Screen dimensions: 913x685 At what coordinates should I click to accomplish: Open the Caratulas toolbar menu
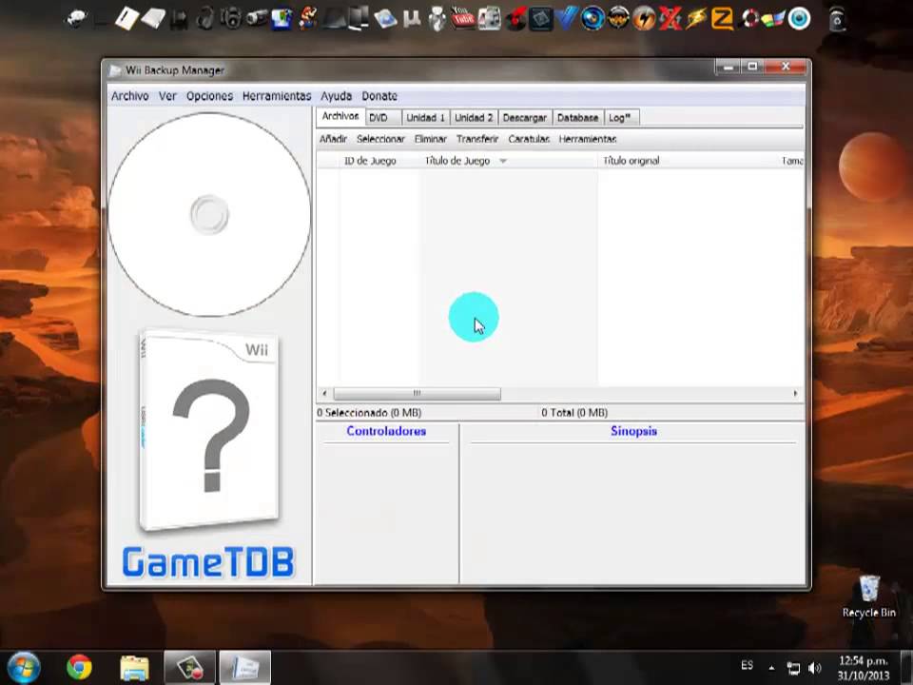[529, 139]
